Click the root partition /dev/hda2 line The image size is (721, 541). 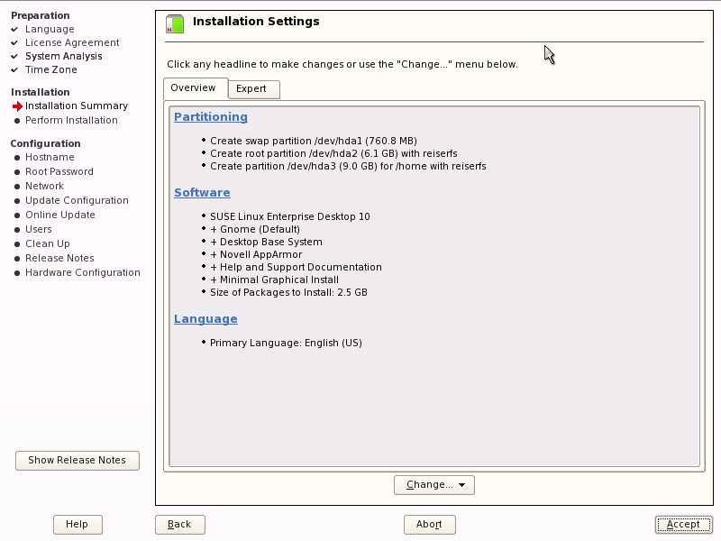(333, 153)
